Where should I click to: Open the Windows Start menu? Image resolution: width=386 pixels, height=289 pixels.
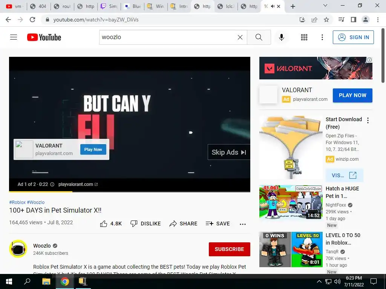tap(9, 281)
